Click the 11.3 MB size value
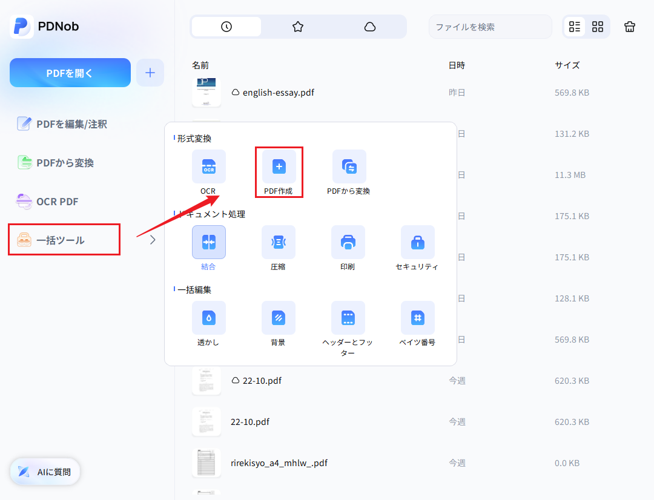 570,175
